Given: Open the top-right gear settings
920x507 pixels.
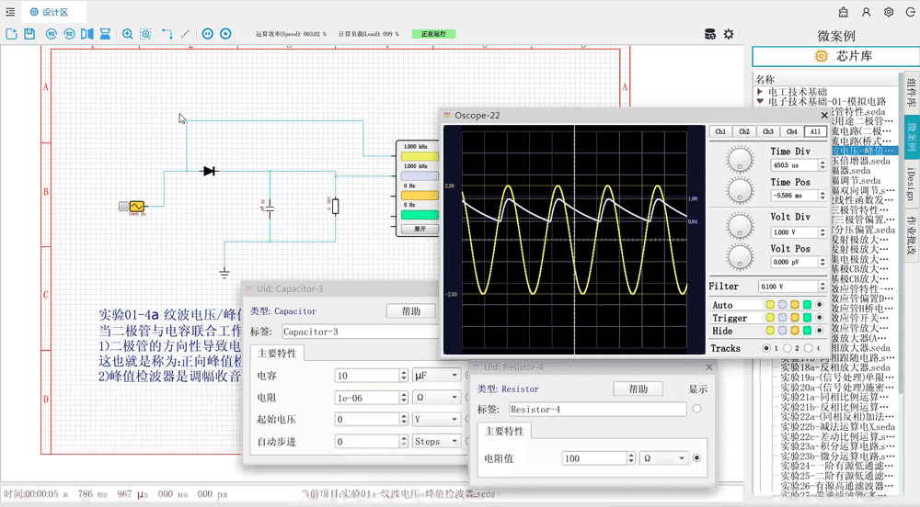Looking at the screenshot, I should click(889, 12).
